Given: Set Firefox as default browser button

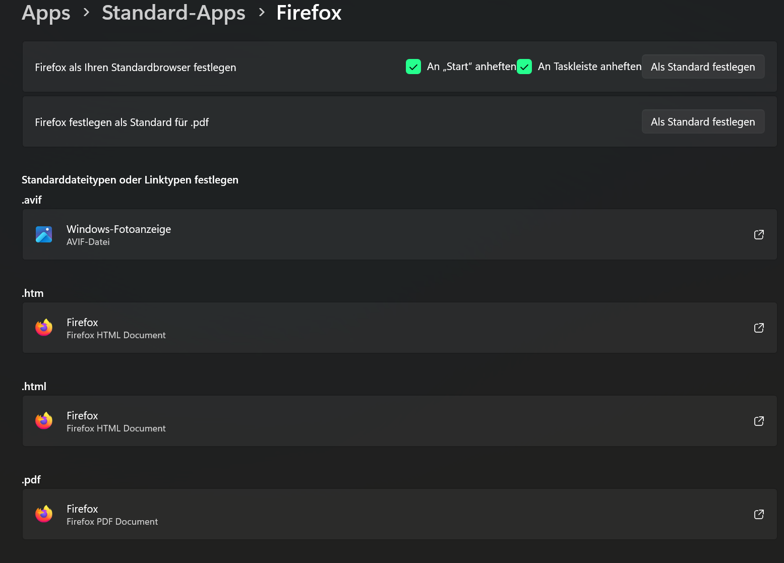Looking at the screenshot, I should pos(703,67).
